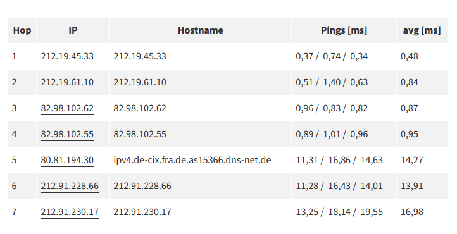Select the Hostname column header

pos(200,30)
